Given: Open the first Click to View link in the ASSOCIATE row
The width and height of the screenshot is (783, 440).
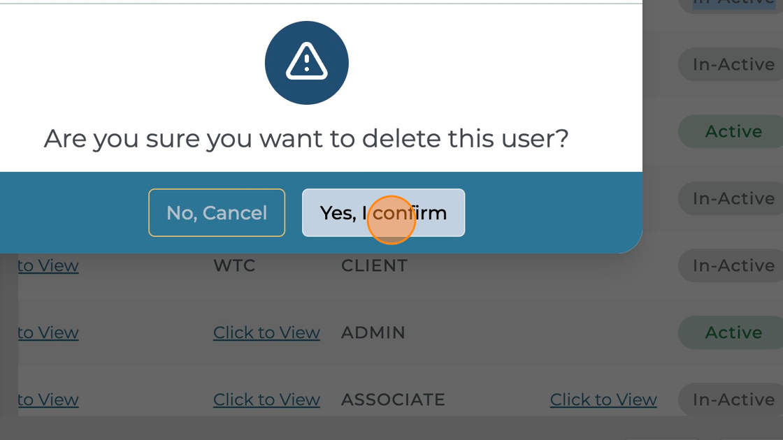Looking at the screenshot, I should tap(266, 399).
